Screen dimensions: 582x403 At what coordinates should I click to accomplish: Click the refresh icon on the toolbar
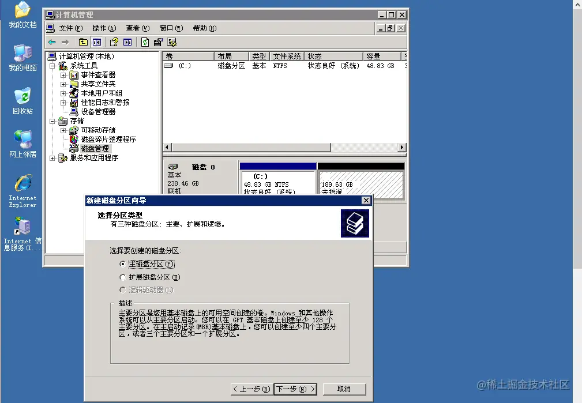(144, 42)
